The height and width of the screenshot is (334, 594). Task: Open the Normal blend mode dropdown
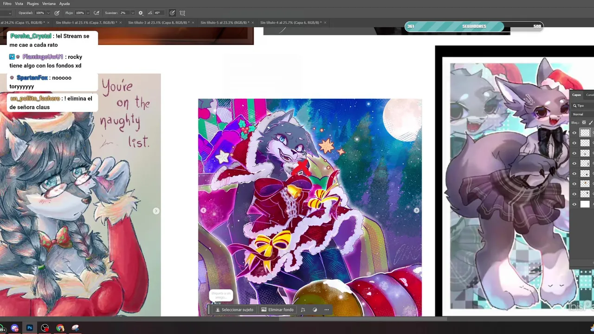583,114
